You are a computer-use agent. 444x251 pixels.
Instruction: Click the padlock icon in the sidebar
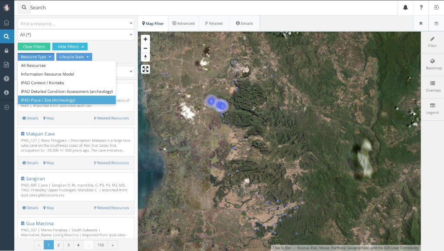tap(7, 50)
